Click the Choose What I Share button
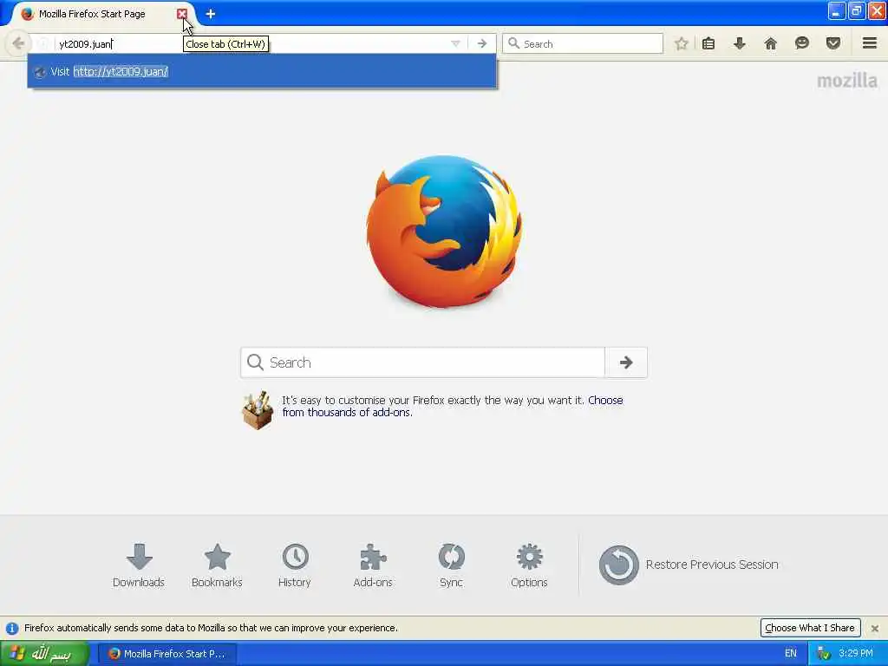The height and width of the screenshot is (666, 888). (x=810, y=628)
